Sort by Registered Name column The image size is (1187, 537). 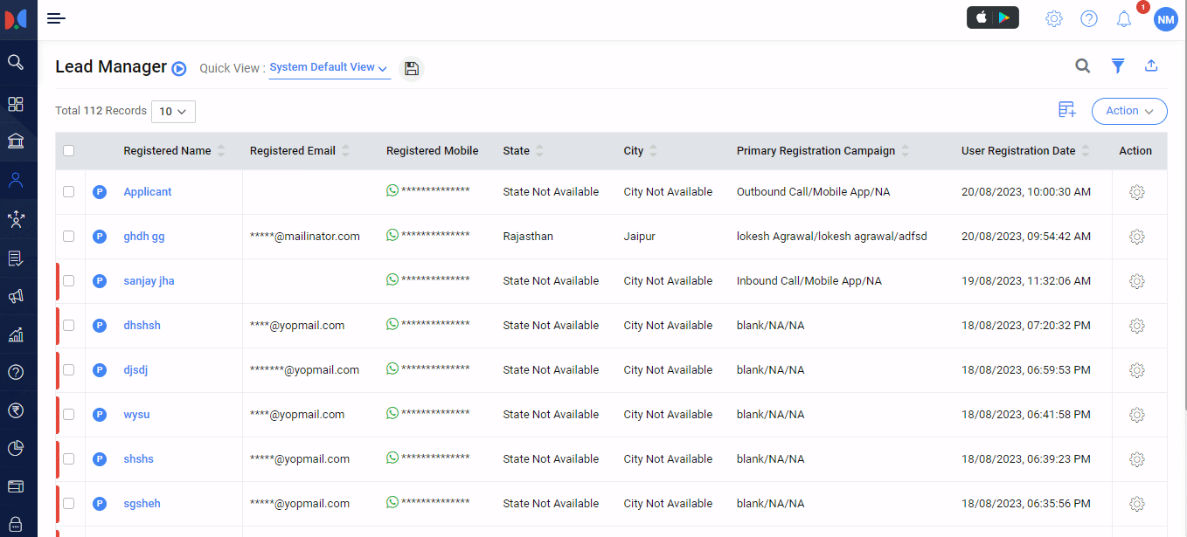[x=221, y=151]
